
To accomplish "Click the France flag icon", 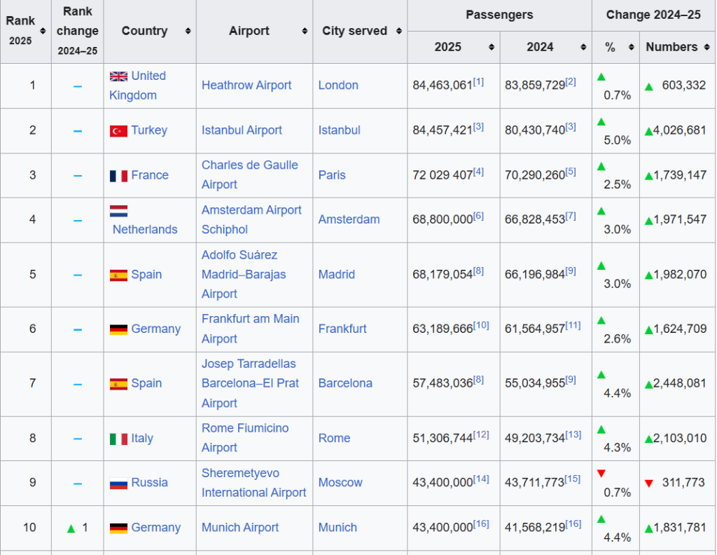I will click(118, 176).
